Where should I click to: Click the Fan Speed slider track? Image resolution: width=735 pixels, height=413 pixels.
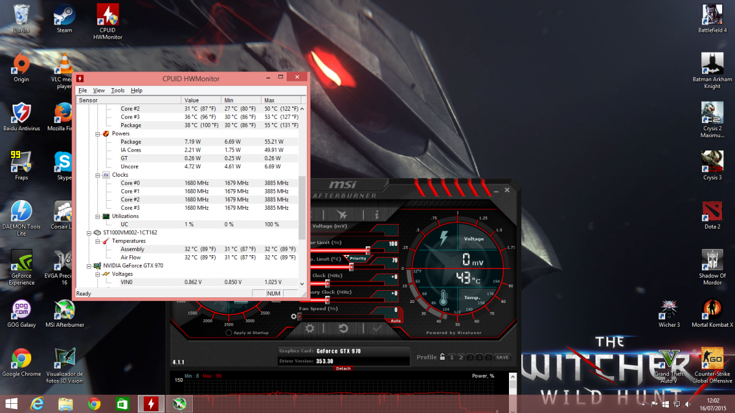pos(343,316)
